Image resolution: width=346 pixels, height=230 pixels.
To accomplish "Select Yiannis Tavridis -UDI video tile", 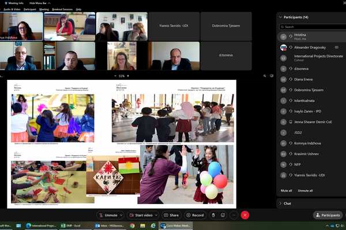I will (174, 26).
